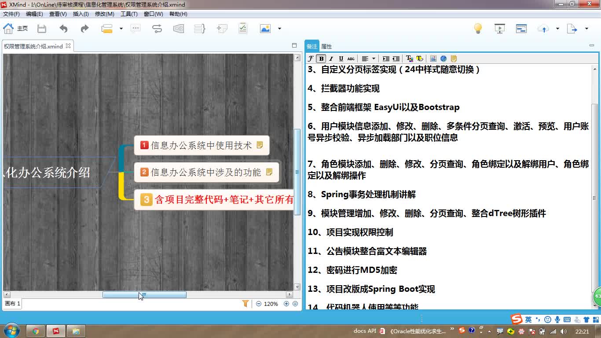Select topic 信息办公系统中使用技术
The image size is (601, 338).
coord(202,145)
